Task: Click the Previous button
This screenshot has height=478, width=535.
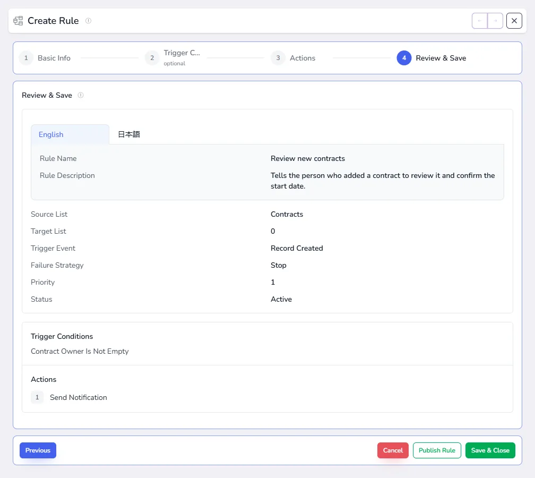Action: (38, 450)
